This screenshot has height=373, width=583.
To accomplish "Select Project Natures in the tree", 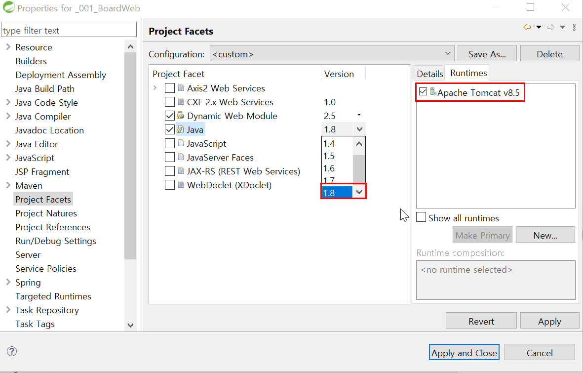I will point(46,213).
